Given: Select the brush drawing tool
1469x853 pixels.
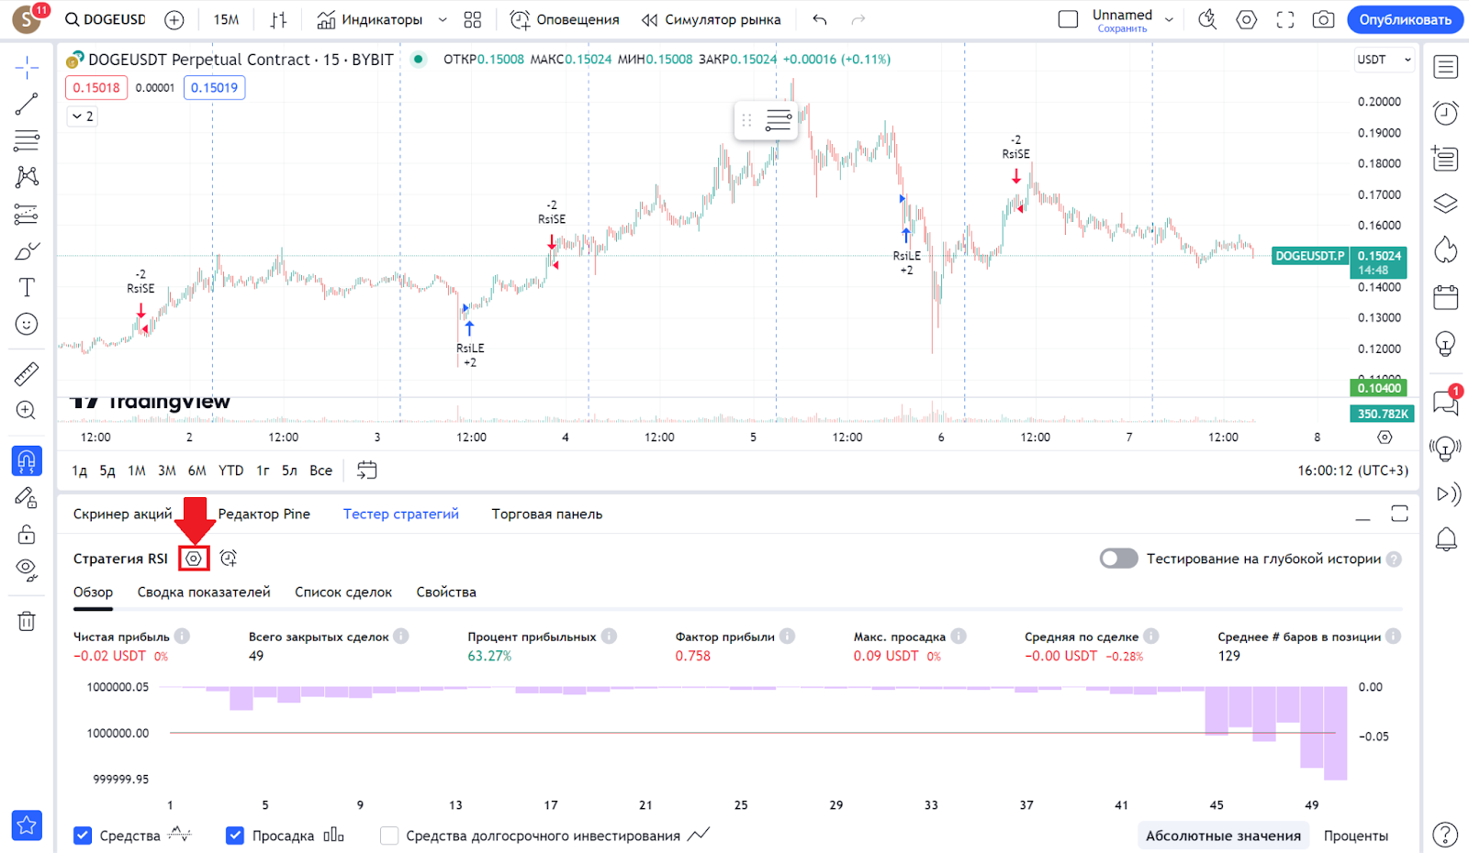Looking at the screenshot, I should coord(27,250).
